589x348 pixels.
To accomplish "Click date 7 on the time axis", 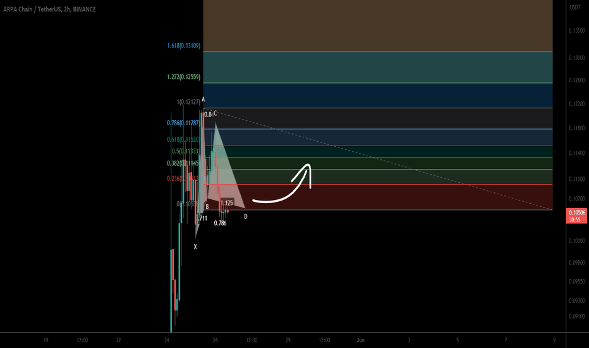I will [506, 340].
